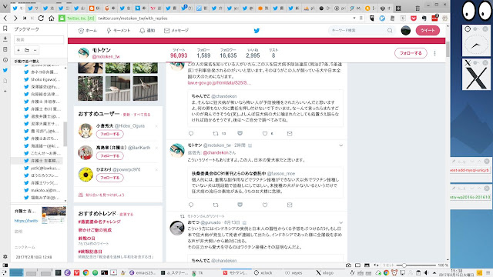Image resolution: width=493 pixels, height=277 pixels.
Task: Retweet the tweet quoting @fussoo_moe
Action: tap(216, 205)
